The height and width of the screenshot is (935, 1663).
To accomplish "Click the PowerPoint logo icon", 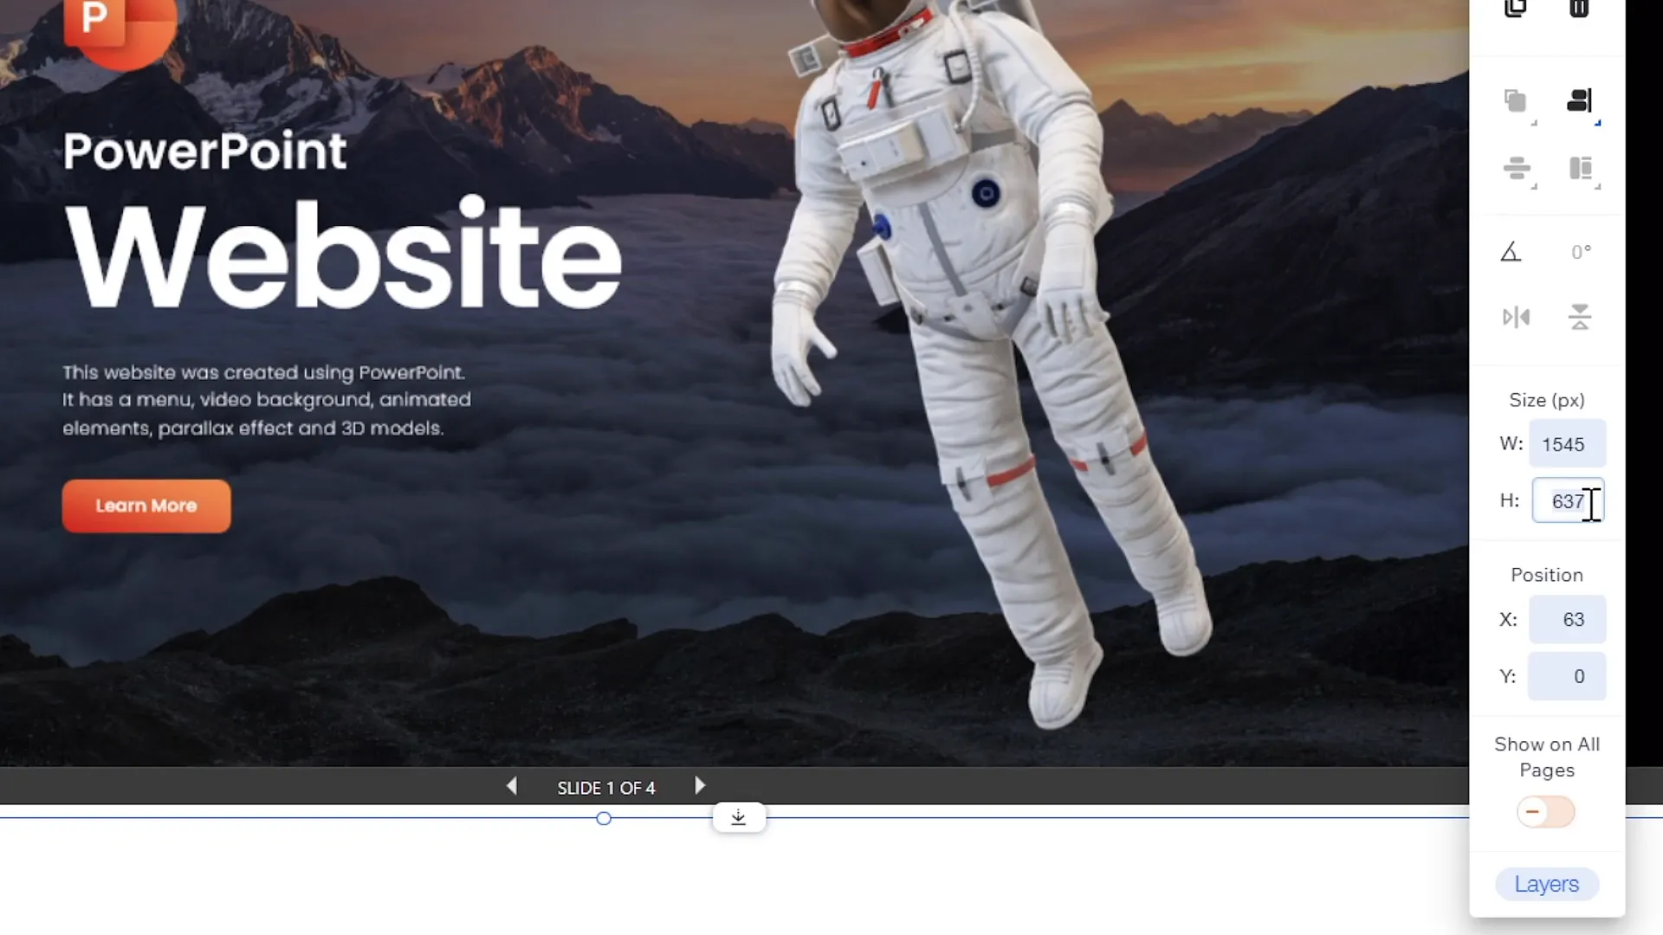I will click(x=120, y=30).
